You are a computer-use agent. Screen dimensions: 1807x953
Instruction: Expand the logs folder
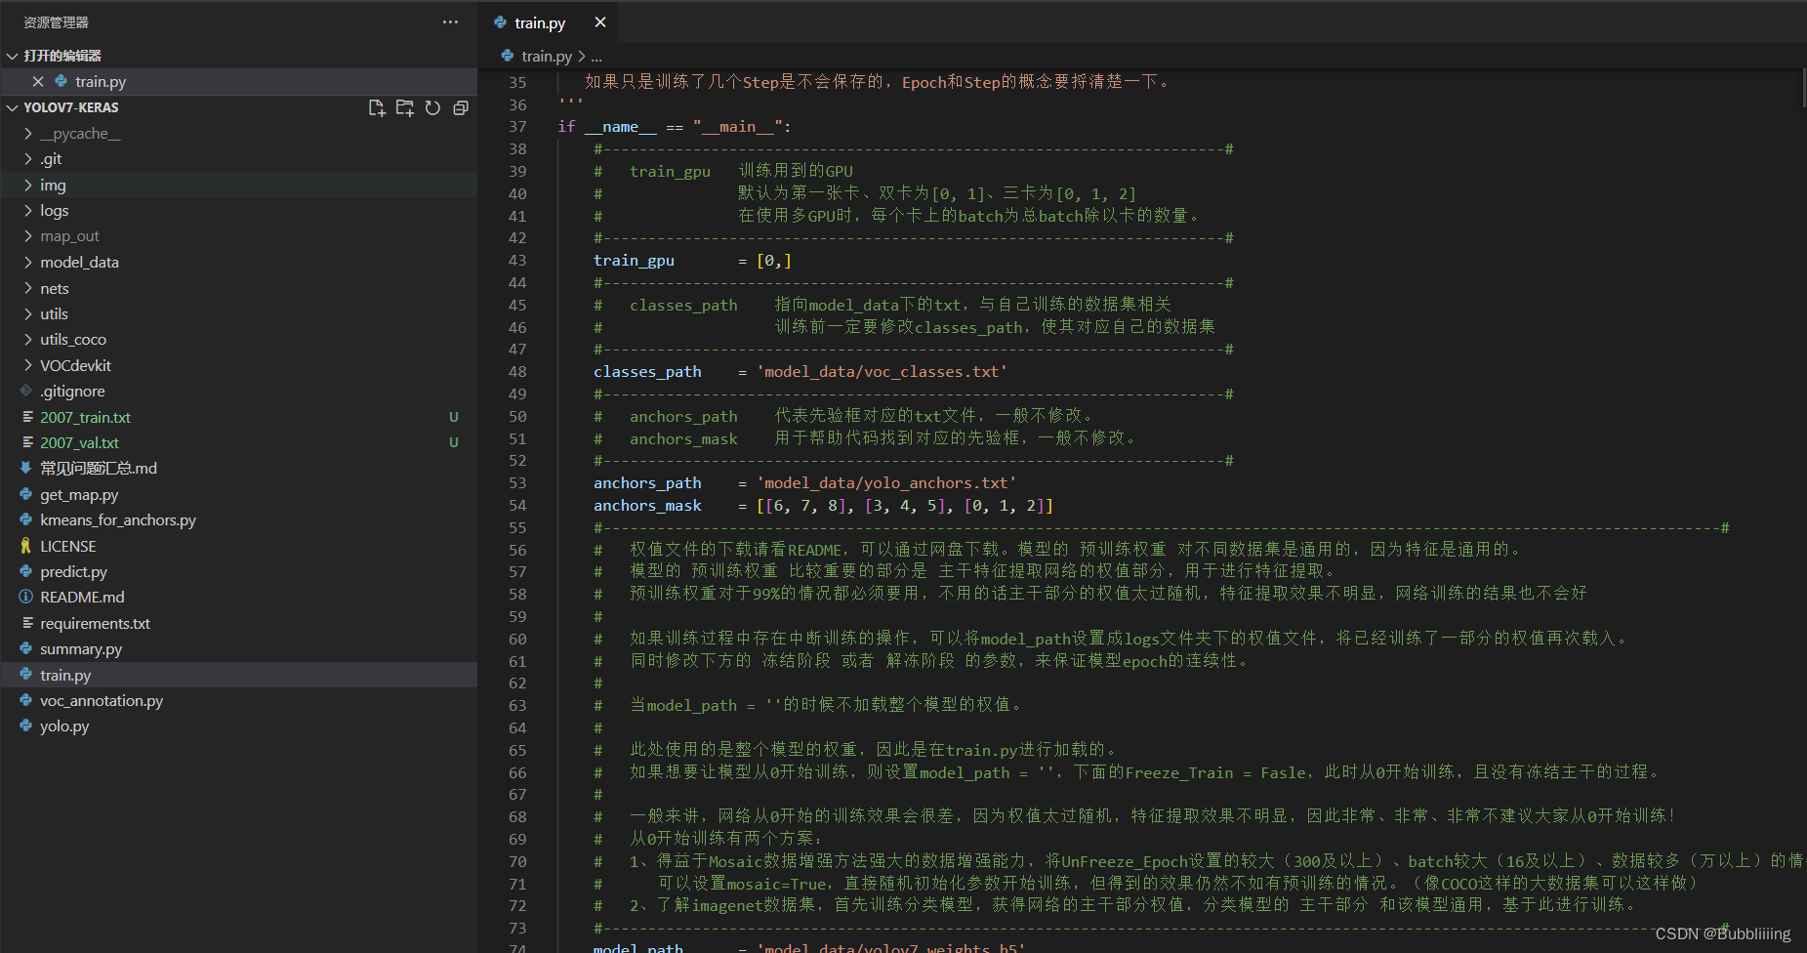click(x=28, y=211)
